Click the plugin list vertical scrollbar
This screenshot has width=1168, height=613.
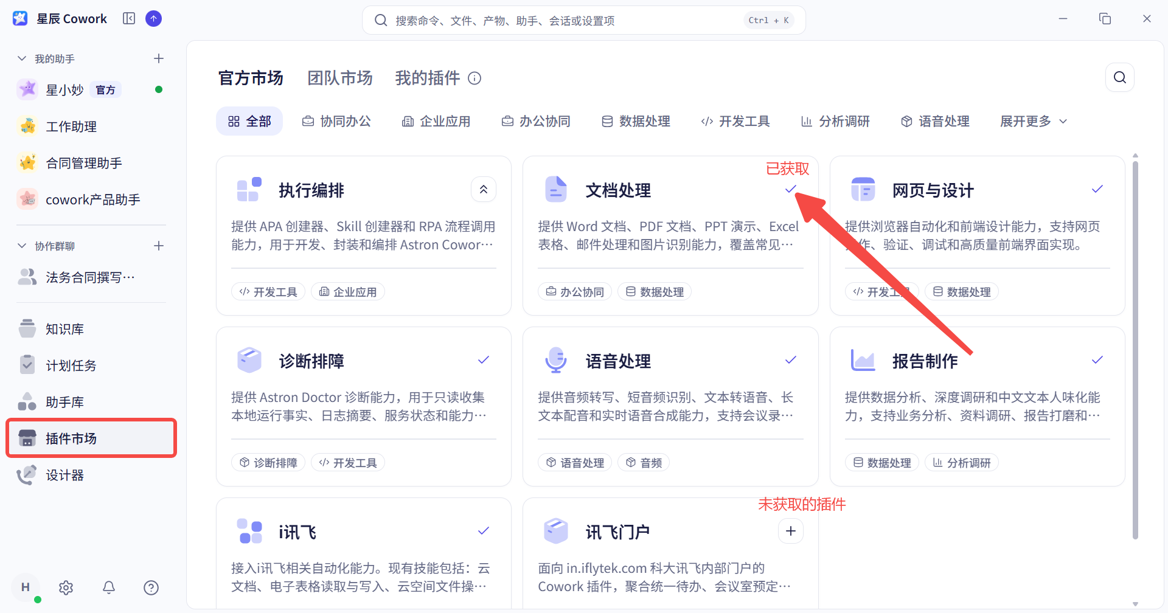1135,350
